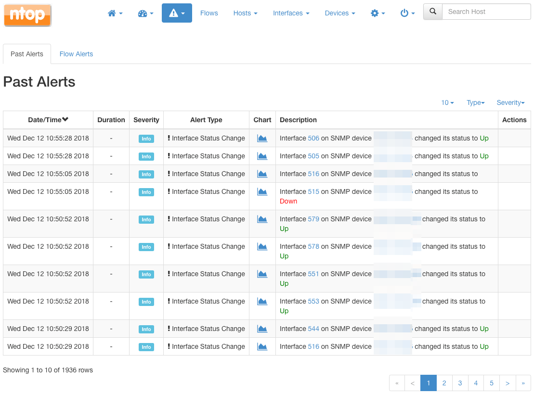Click the red Down status text
The image size is (534, 394).
point(288,201)
